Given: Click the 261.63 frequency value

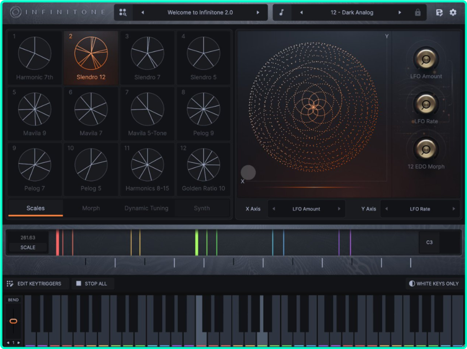Looking at the screenshot, I should (28, 237).
